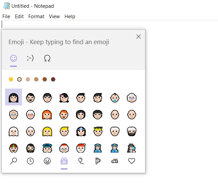Screen dimensions: 218x191
Task: Insert bearded man wearing turban emoji
Action: tap(132, 131)
